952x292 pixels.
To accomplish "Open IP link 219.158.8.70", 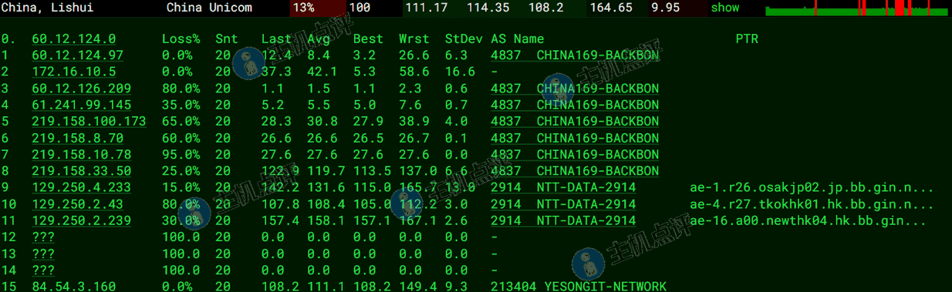I will click(78, 138).
